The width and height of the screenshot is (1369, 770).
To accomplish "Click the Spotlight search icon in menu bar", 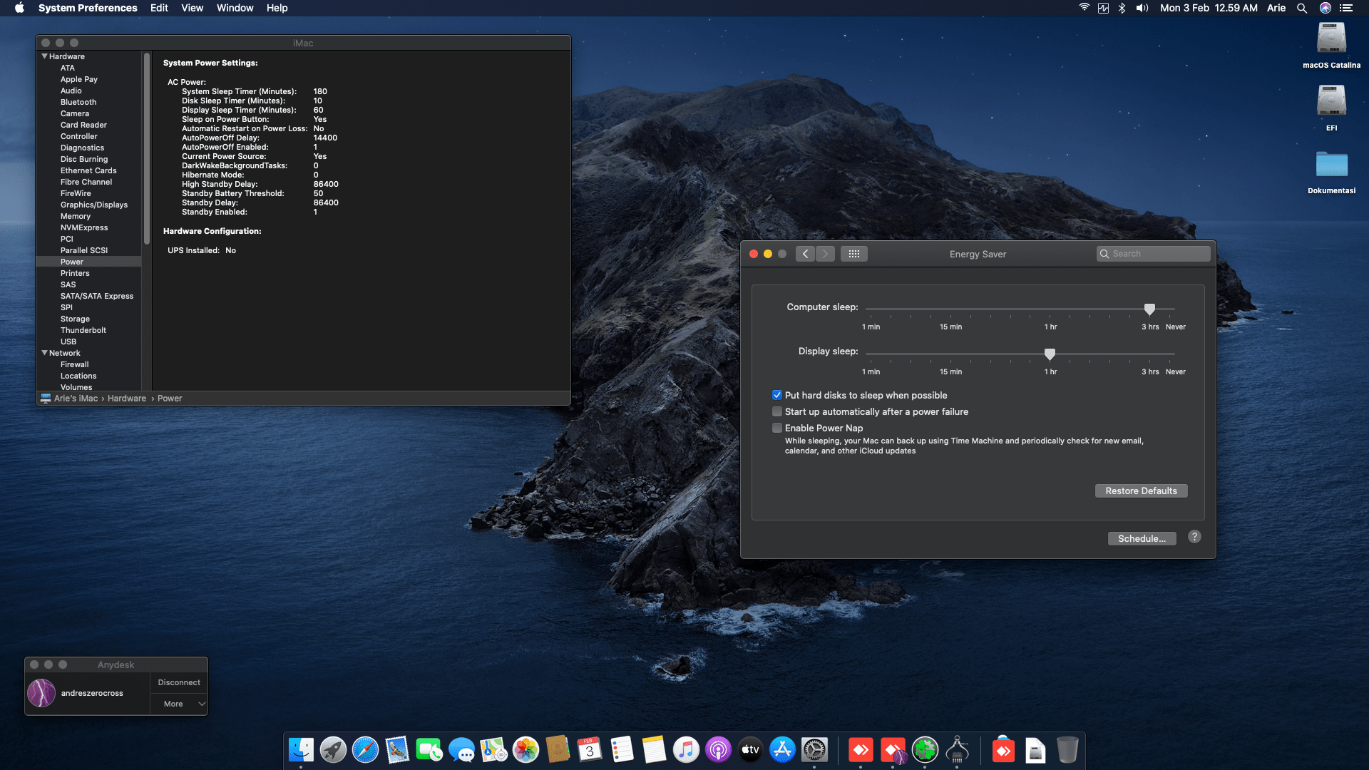I will pyautogui.click(x=1302, y=8).
